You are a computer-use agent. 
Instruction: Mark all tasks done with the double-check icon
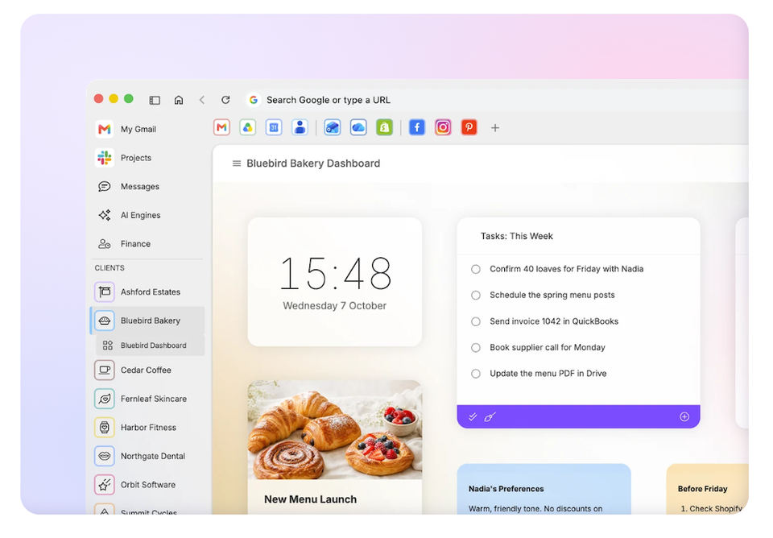coord(473,416)
